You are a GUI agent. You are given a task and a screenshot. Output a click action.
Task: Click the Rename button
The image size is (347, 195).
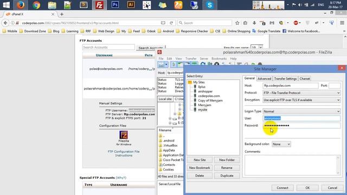pyautogui.click(x=227, y=168)
